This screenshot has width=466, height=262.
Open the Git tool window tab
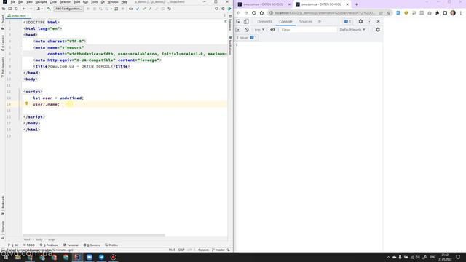pos(13,245)
